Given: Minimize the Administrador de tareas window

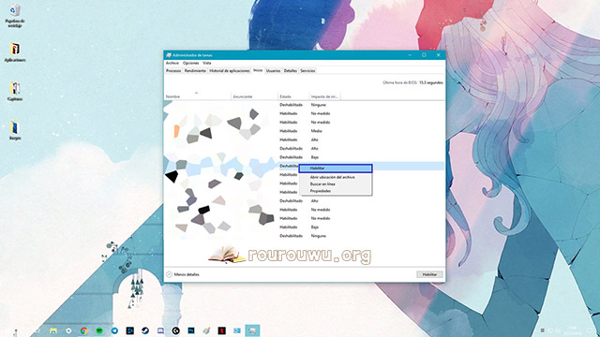Looking at the screenshot, I should (410, 55).
